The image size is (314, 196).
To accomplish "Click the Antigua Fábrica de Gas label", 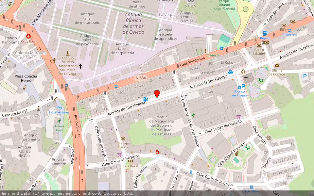I will click(25, 151).
